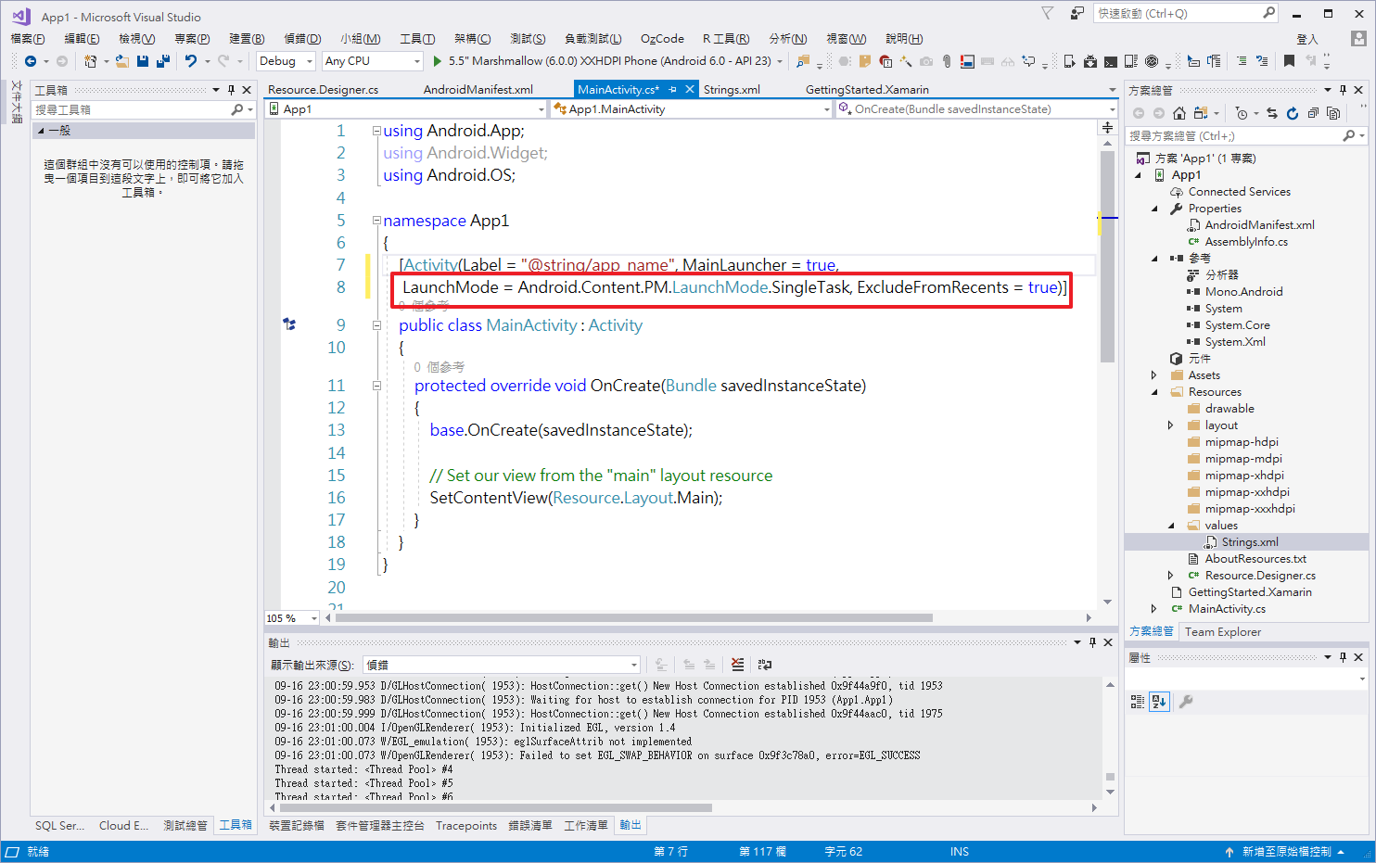
Task: Pin the Toolbox panel with auto-hide
Action: pyautogui.click(x=231, y=90)
